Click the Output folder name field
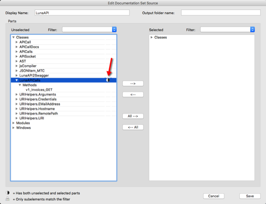Screen dimensions: 266x204 coord(221,13)
